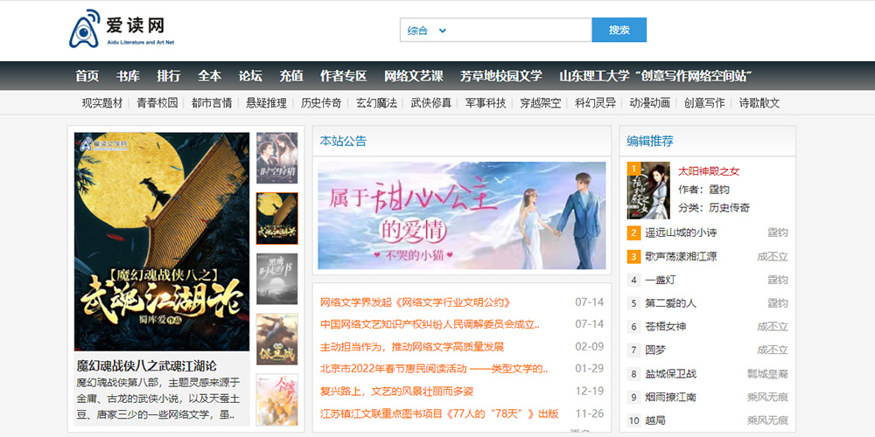Select the 青春校园 category link
This screenshot has height=437, width=875.
click(x=157, y=103)
